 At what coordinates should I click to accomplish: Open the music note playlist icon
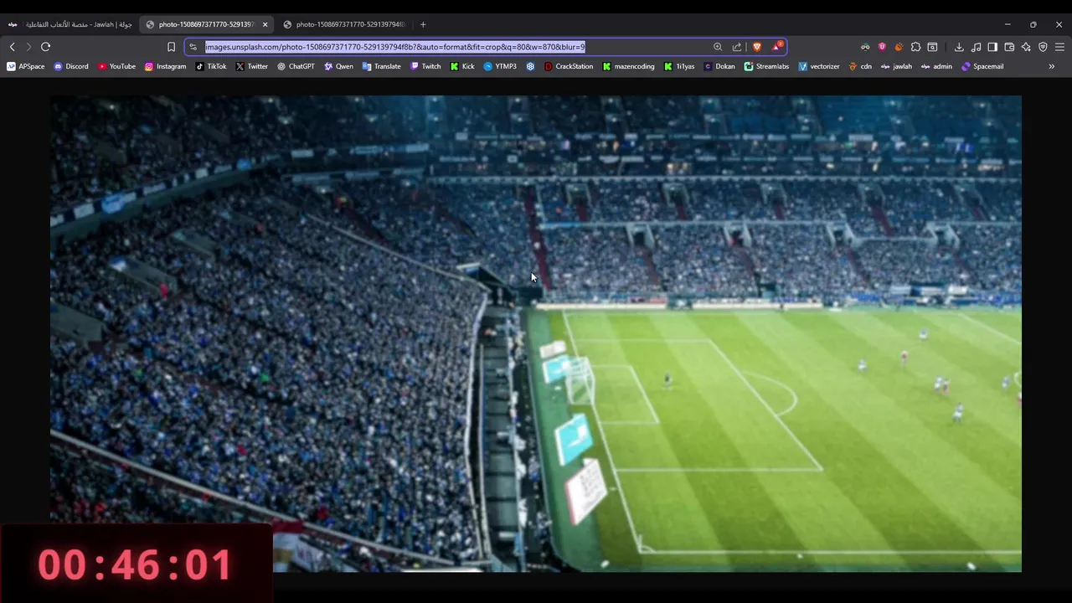(x=976, y=47)
